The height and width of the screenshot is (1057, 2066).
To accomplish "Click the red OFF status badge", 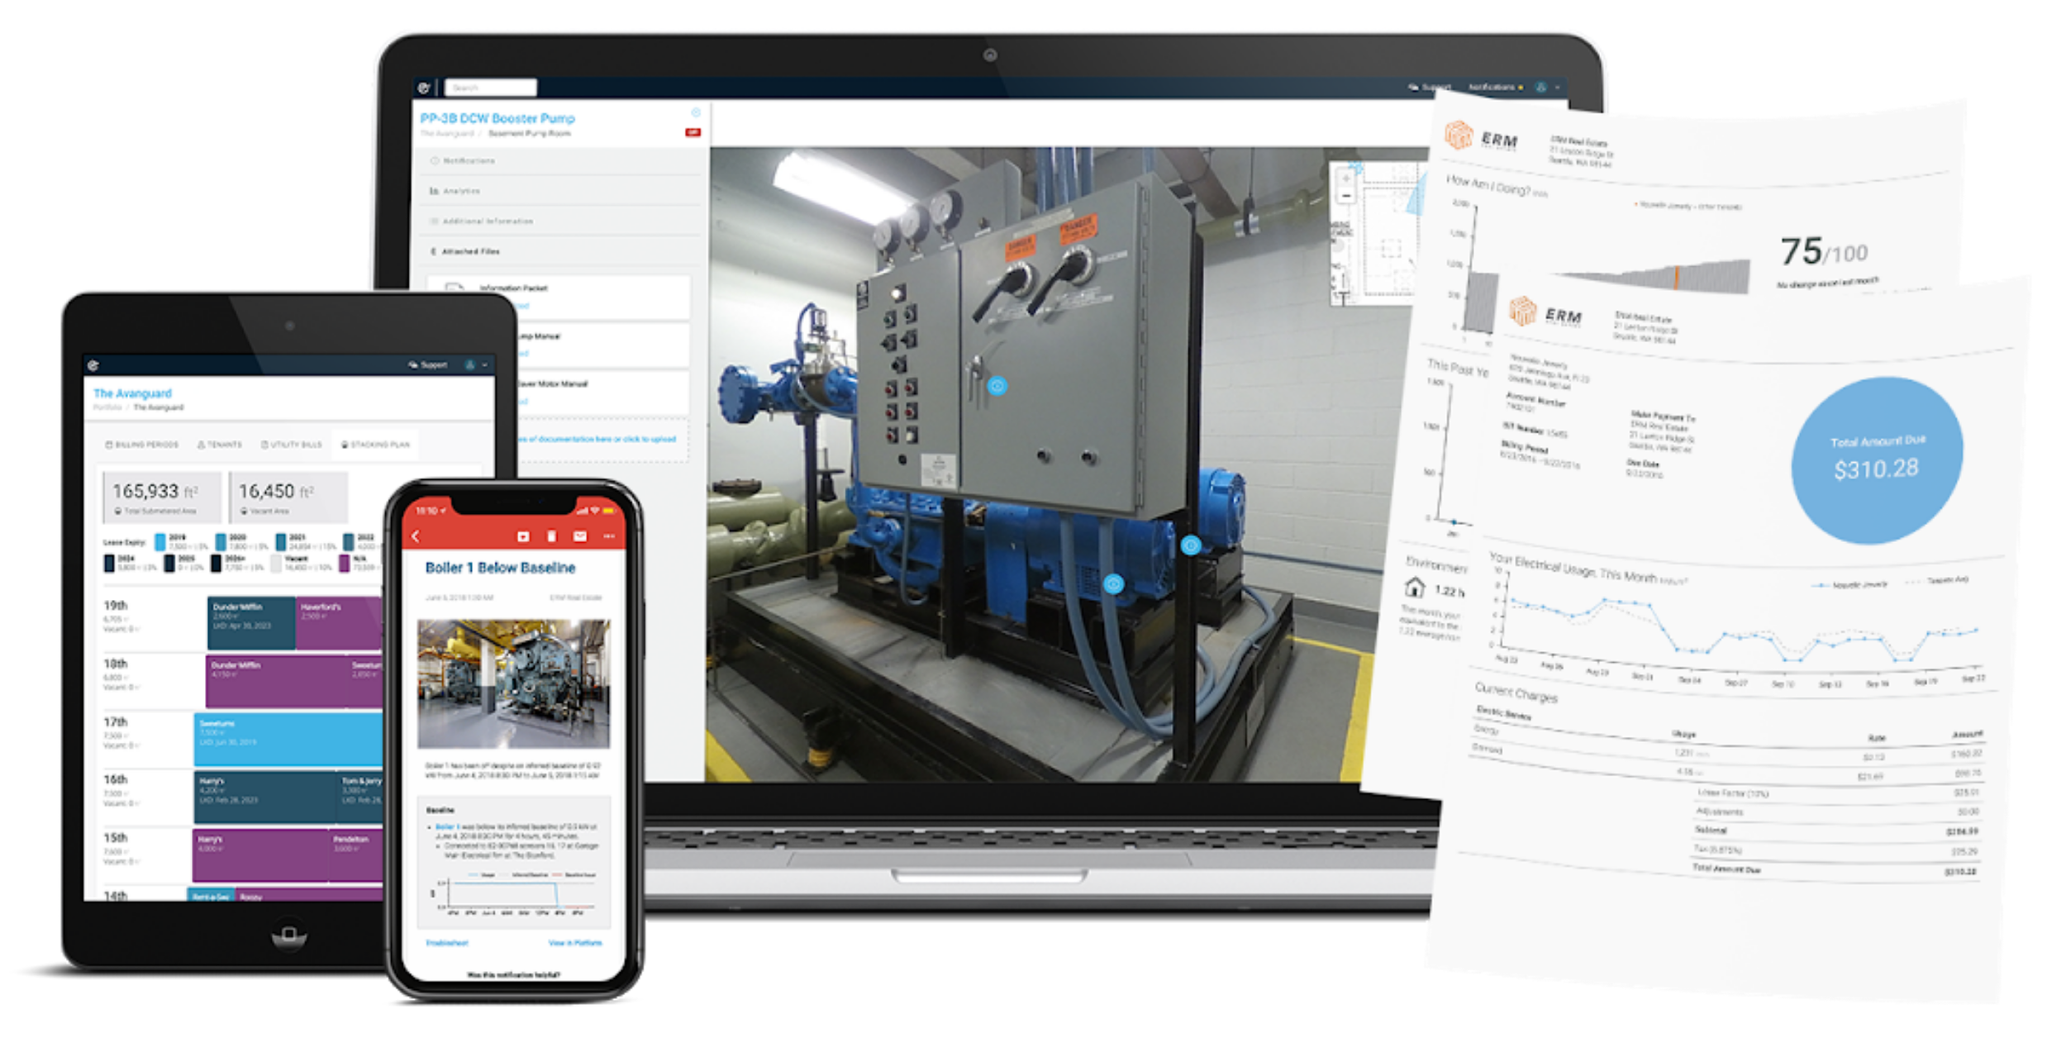I will [x=693, y=132].
